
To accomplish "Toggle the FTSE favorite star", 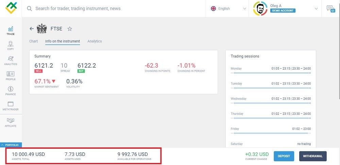I will [70, 29].
